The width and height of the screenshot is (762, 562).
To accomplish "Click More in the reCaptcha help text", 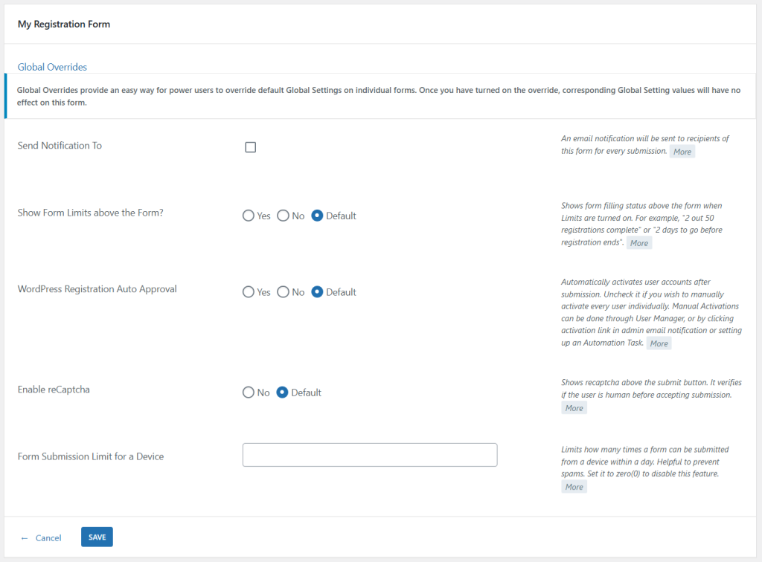I will [574, 407].
